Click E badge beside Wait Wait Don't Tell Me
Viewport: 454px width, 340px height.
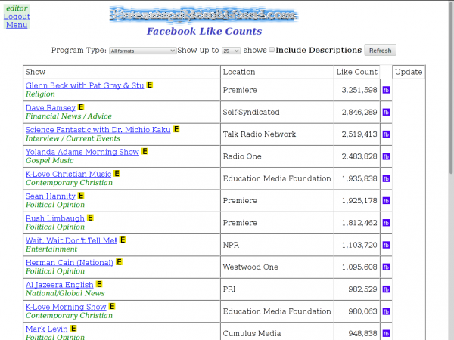(x=123, y=240)
